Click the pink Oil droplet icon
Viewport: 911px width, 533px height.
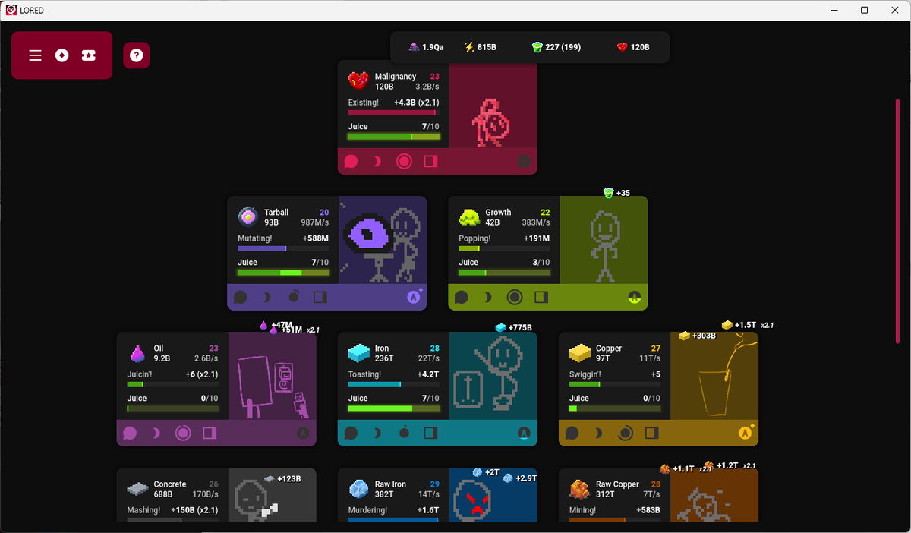(137, 353)
